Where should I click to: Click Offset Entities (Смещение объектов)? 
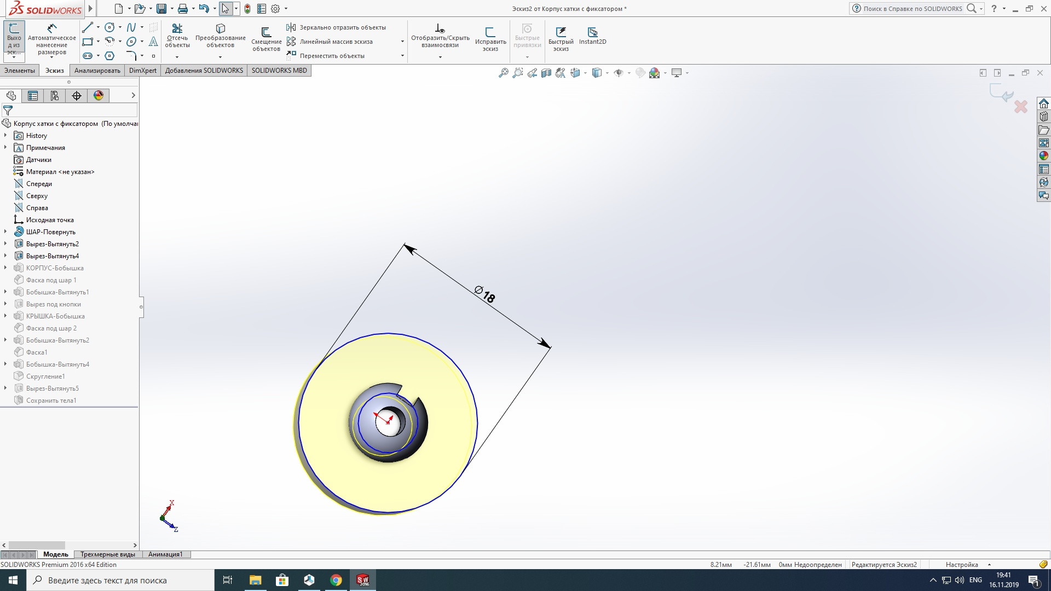point(267,39)
